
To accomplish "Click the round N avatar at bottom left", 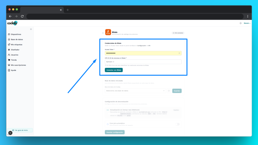I will pyautogui.click(x=10, y=133).
